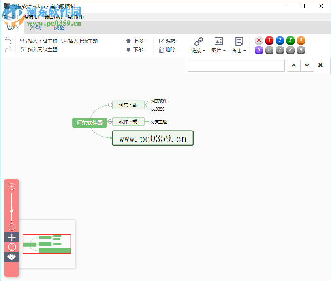Set priority 6 gray badge
The height and width of the screenshot is (281, 331).
pyautogui.click(x=269, y=50)
